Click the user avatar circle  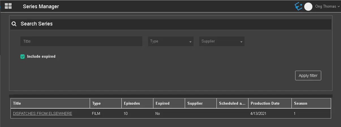coord(308,7)
